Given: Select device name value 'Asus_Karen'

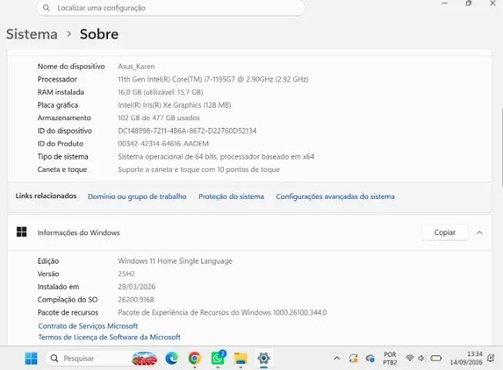Looking at the screenshot, I should [136, 66].
